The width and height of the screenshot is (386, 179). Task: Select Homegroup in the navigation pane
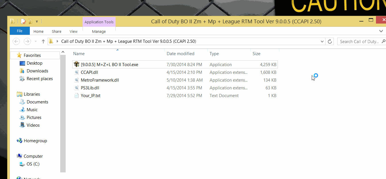pyautogui.click(x=35, y=141)
